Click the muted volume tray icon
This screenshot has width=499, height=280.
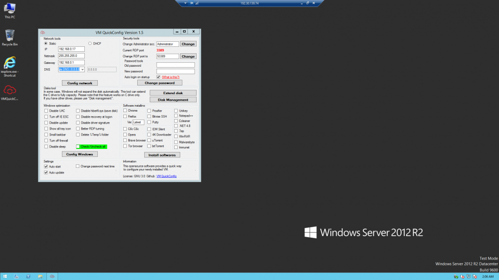point(463,277)
